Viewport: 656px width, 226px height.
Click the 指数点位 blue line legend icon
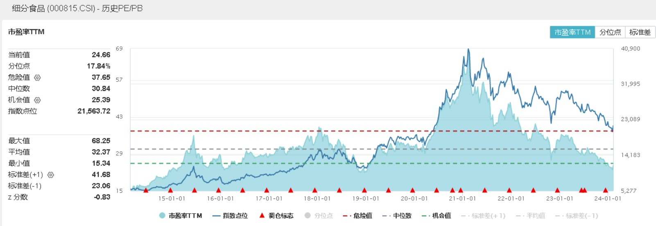(217, 215)
